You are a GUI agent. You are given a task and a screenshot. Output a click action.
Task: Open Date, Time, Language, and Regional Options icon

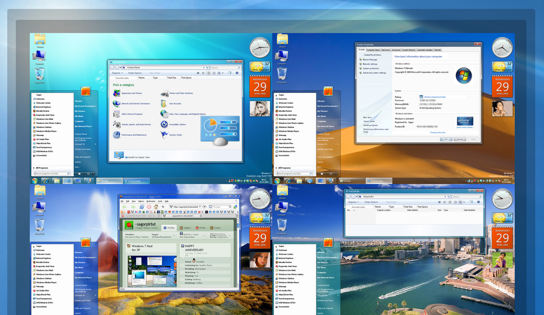165,113
